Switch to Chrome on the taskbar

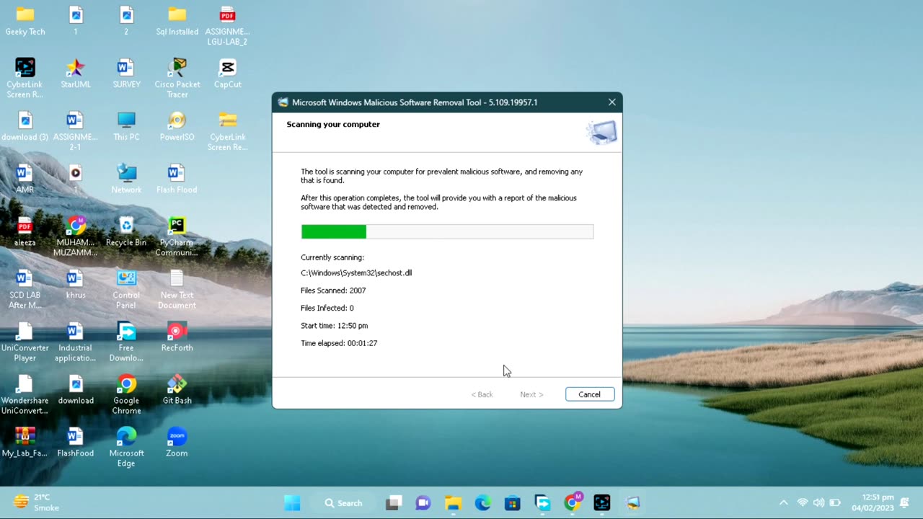tap(573, 503)
